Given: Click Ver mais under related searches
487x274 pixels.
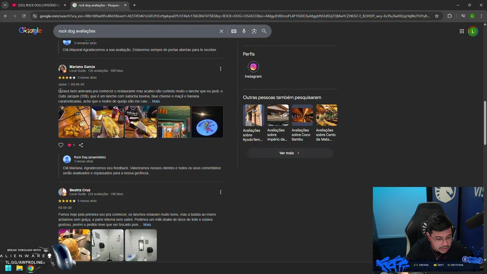Looking at the screenshot, I should pyautogui.click(x=290, y=153).
